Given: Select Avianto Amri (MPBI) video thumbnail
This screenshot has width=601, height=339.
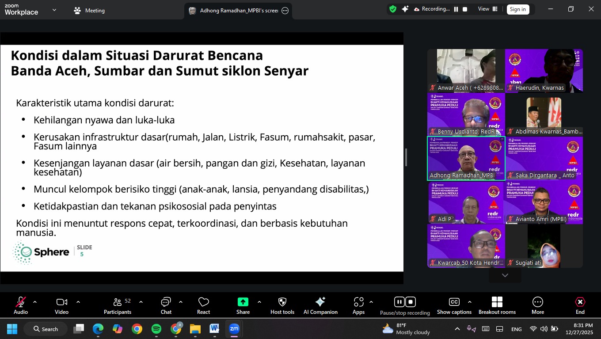Looking at the screenshot, I should (544, 202).
